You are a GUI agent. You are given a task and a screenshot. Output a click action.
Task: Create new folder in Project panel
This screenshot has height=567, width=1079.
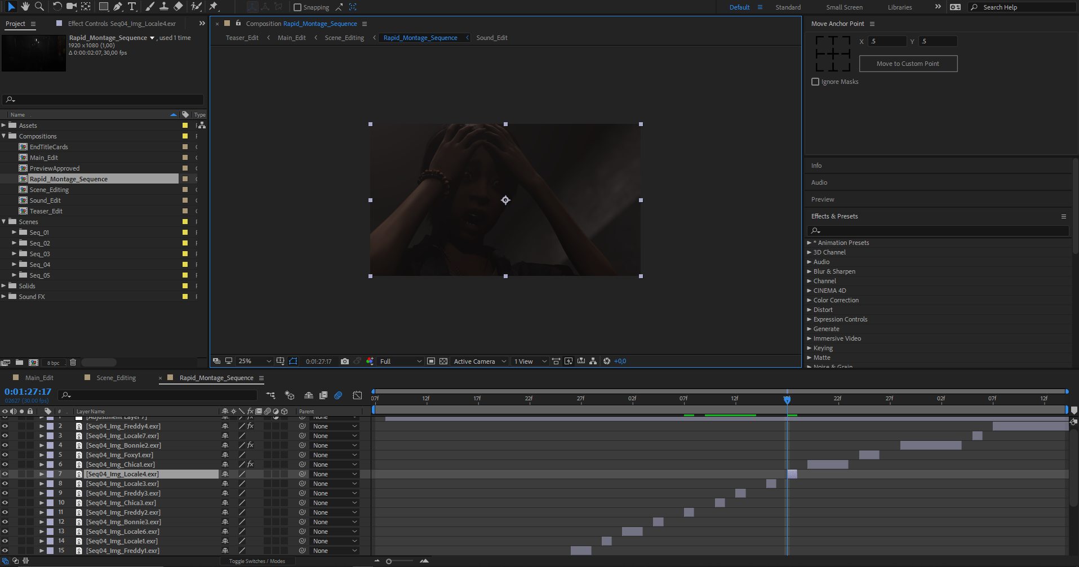pyautogui.click(x=19, y=363)
